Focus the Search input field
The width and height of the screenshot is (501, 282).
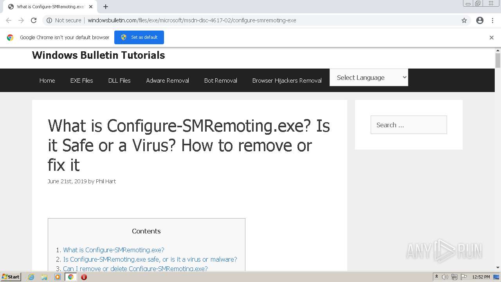click(409, 125)
